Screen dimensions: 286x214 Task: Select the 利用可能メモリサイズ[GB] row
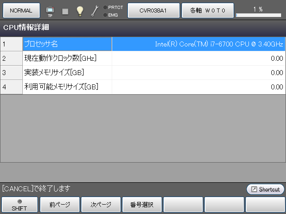[x=67, y=87]
